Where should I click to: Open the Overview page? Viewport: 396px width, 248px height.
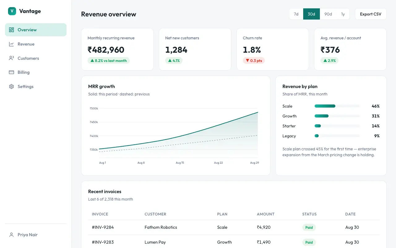click(36, 30)
